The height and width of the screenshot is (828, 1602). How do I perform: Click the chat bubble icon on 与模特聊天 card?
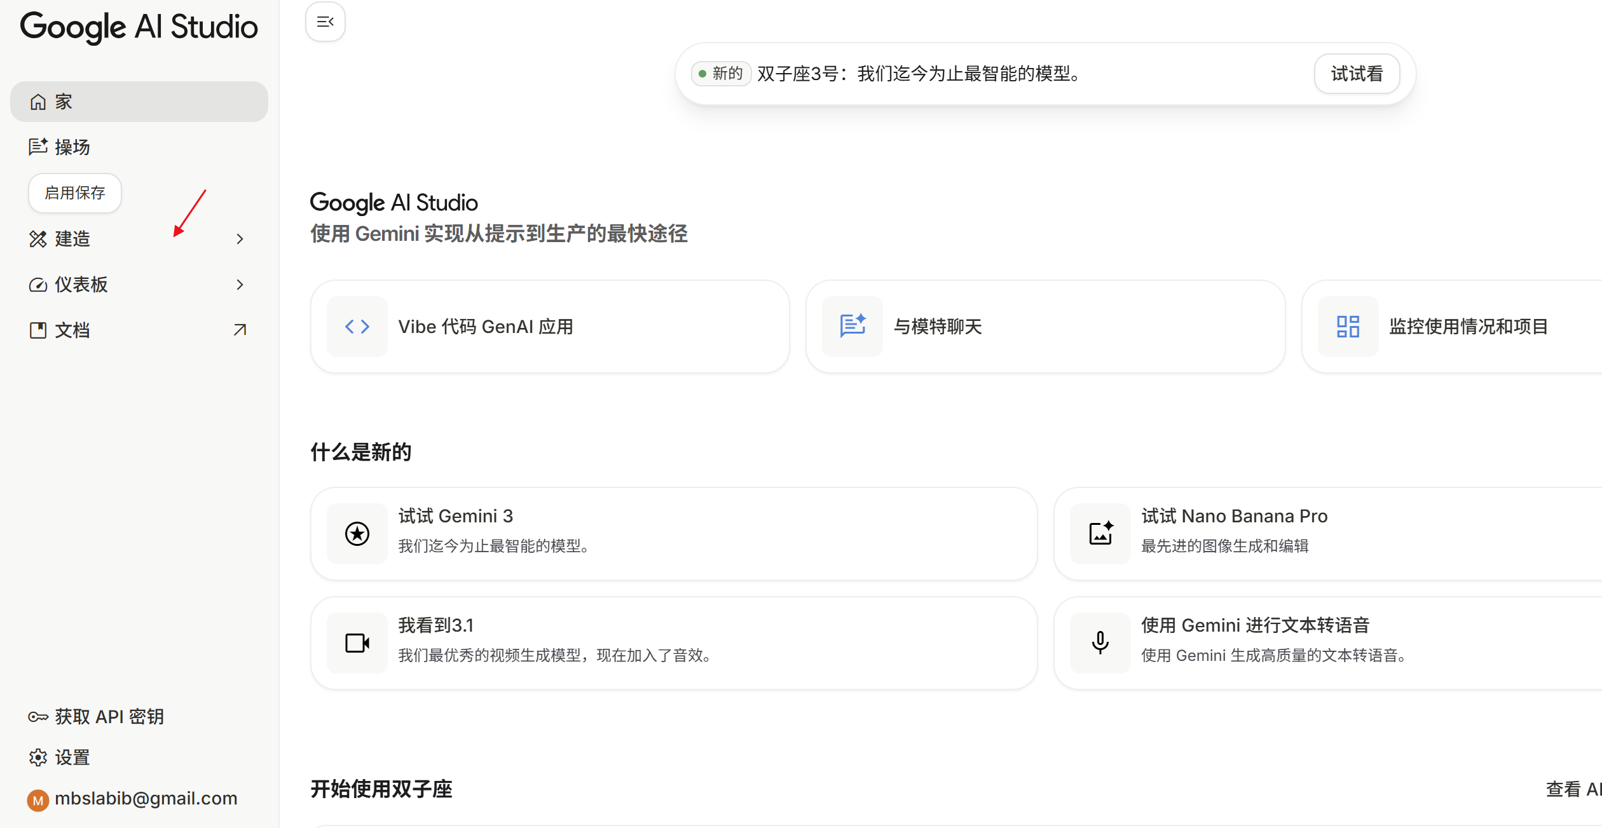pyautogui.click(x=852, y=326)
